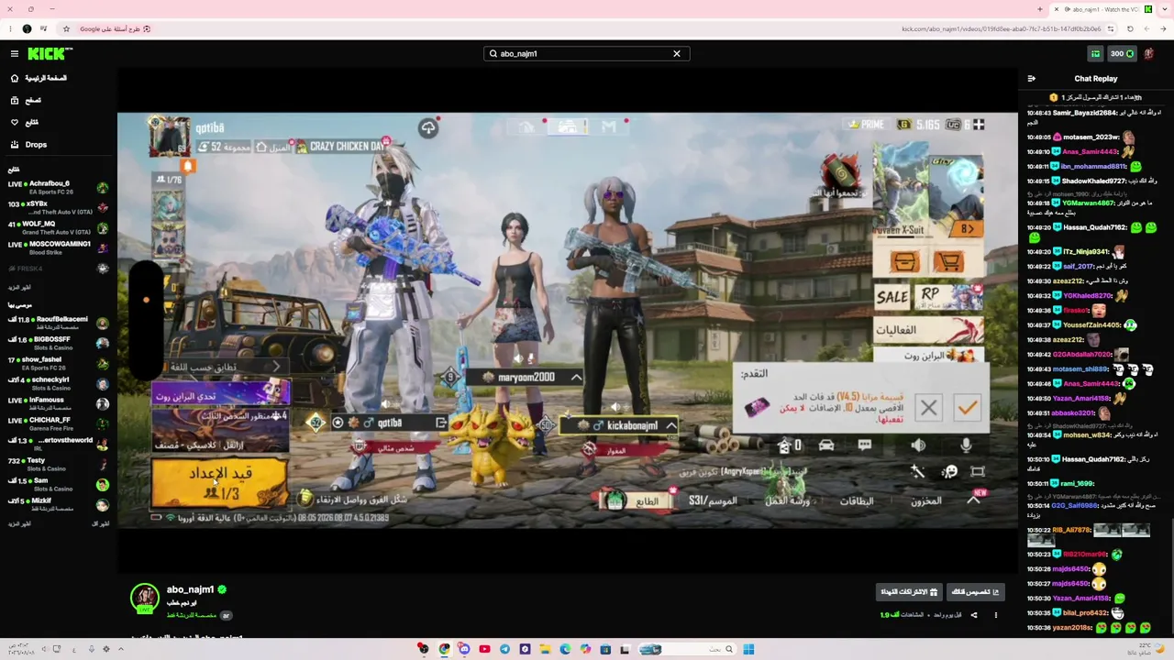
Task: Open the Drops page in the sidebar
Action: (x=36, y=144)
